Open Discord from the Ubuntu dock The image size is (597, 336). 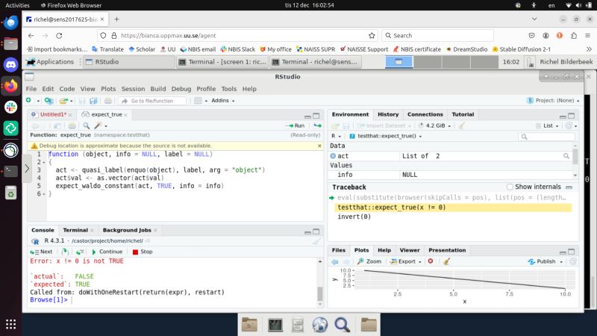pos(10,65)
